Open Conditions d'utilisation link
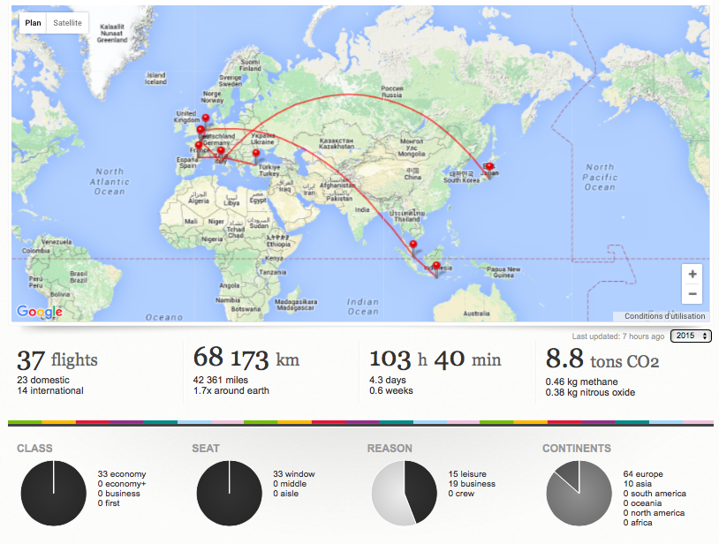719x544 pixels. (x=664, y=316)
